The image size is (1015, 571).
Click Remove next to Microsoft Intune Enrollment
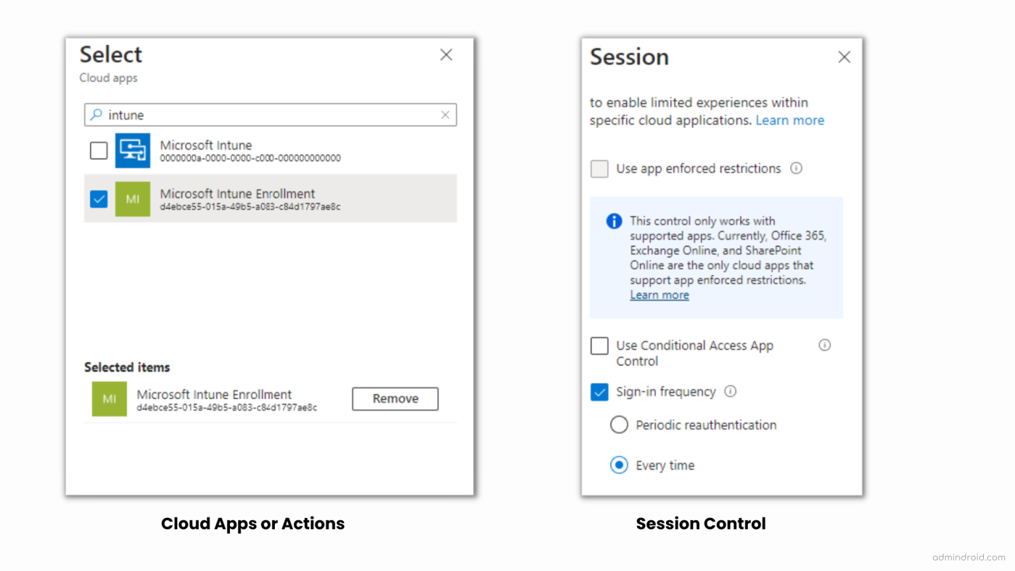[x=395, y=399]
